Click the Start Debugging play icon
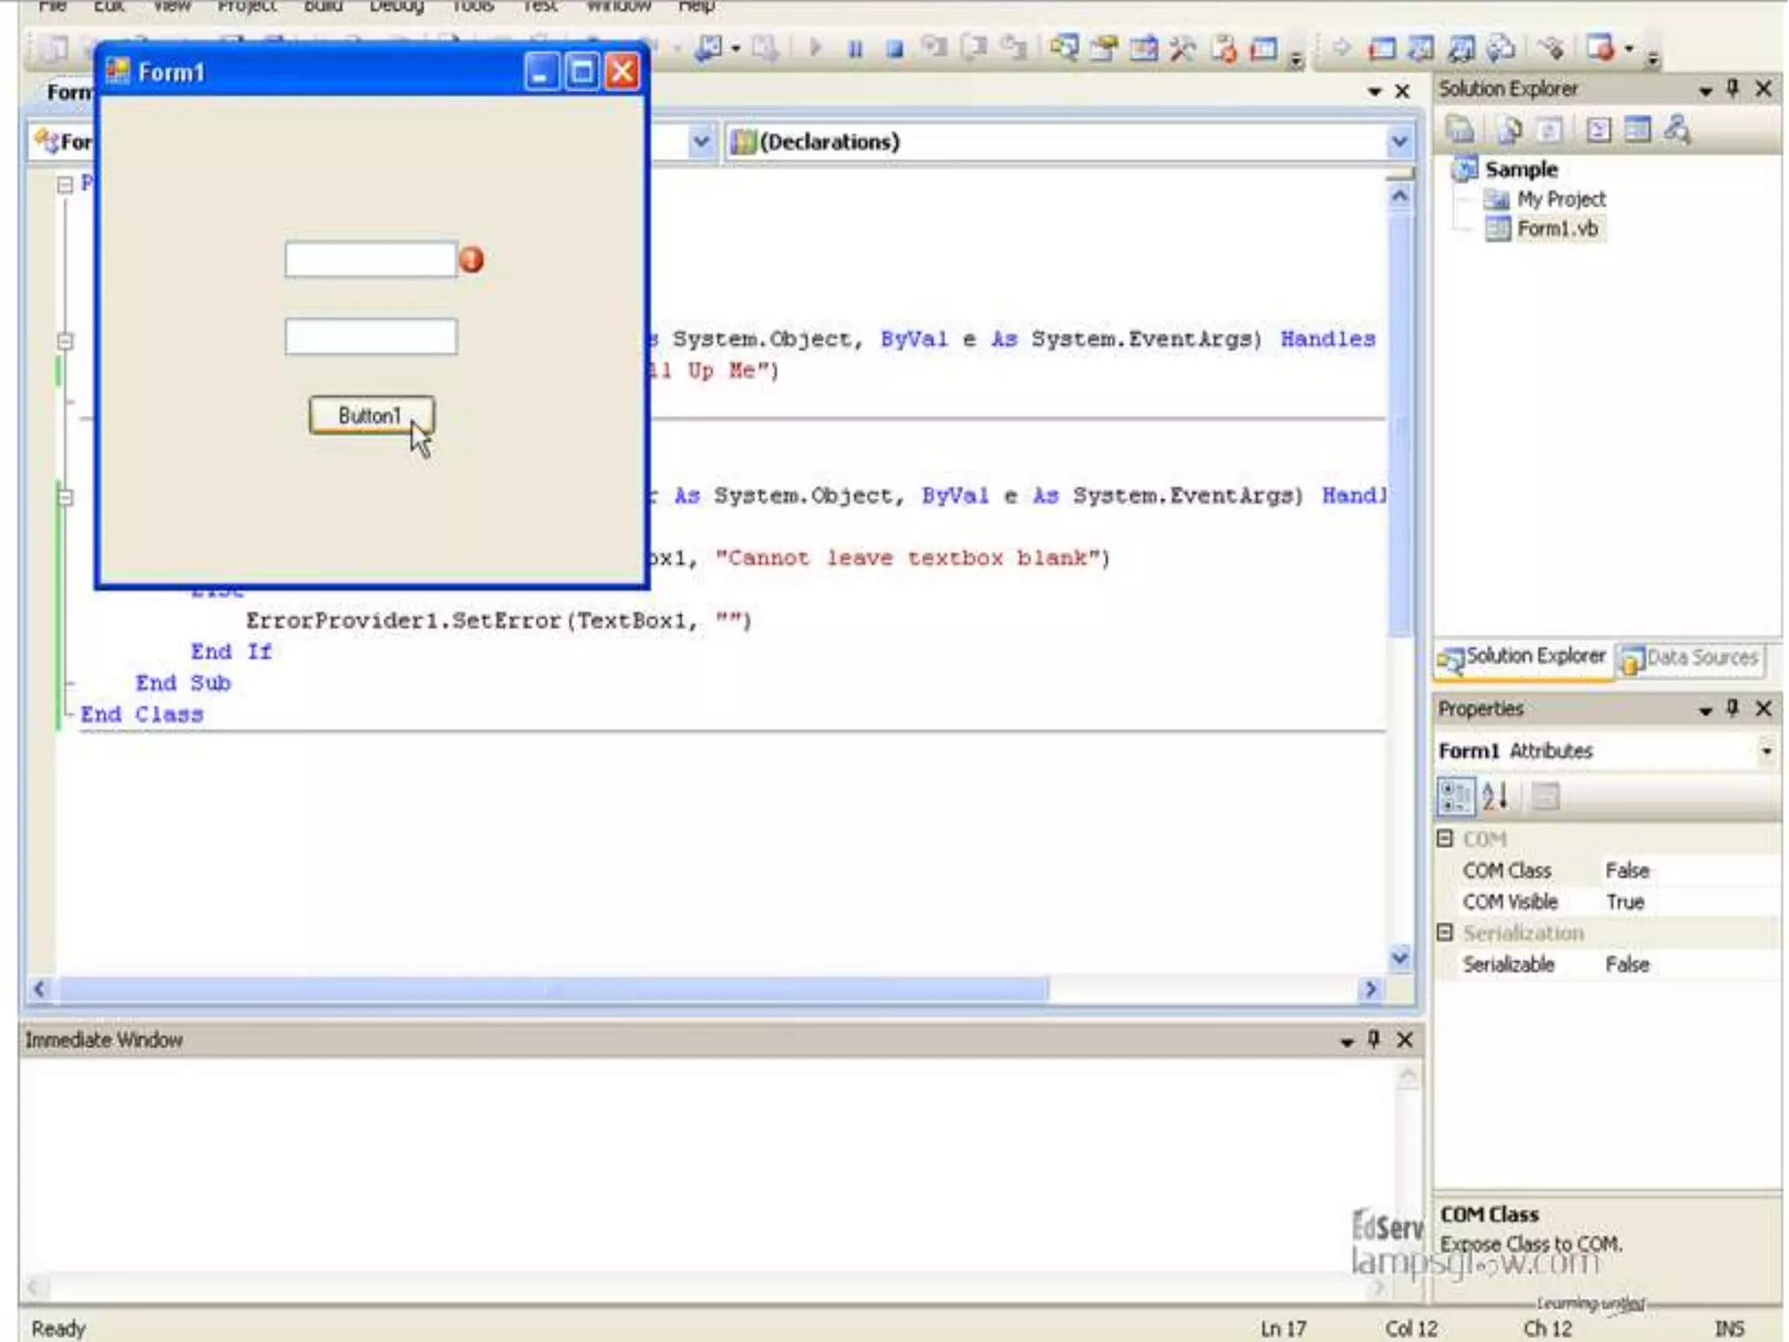The height and width of the screenshot is (1342, 1789). [814, 47]
